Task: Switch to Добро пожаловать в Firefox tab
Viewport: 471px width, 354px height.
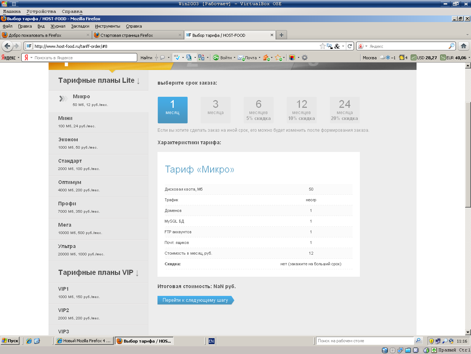Action: click(46, 35)
